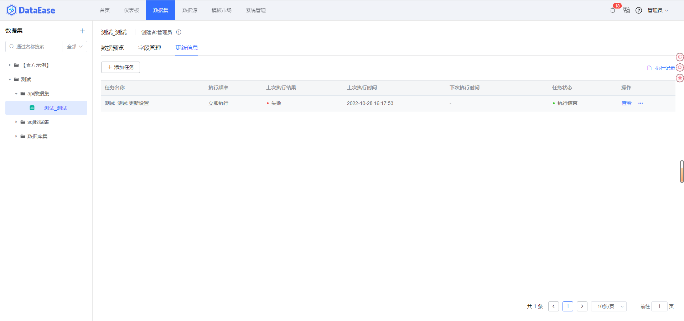
Task: Collapse the api数据集 folder
Action: click(16, 94)
